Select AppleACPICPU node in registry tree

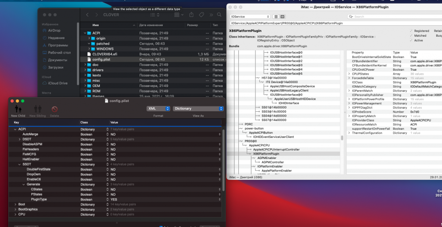point(259,145)
